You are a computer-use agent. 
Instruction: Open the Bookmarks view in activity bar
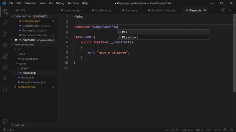point(5,89)
